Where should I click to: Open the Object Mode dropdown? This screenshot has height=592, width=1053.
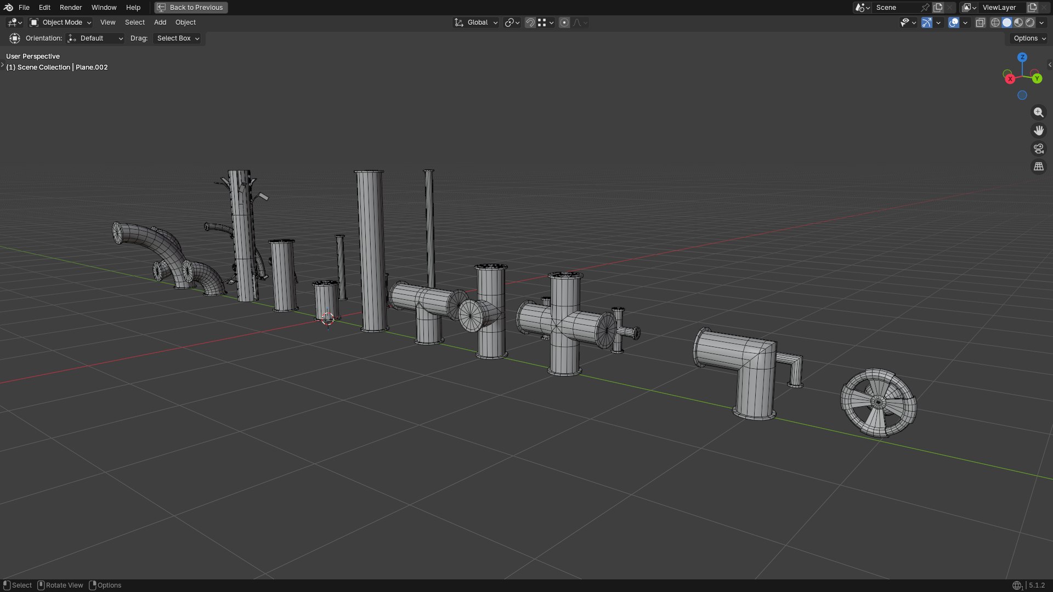pyautogui.click(x=60, y=22)
